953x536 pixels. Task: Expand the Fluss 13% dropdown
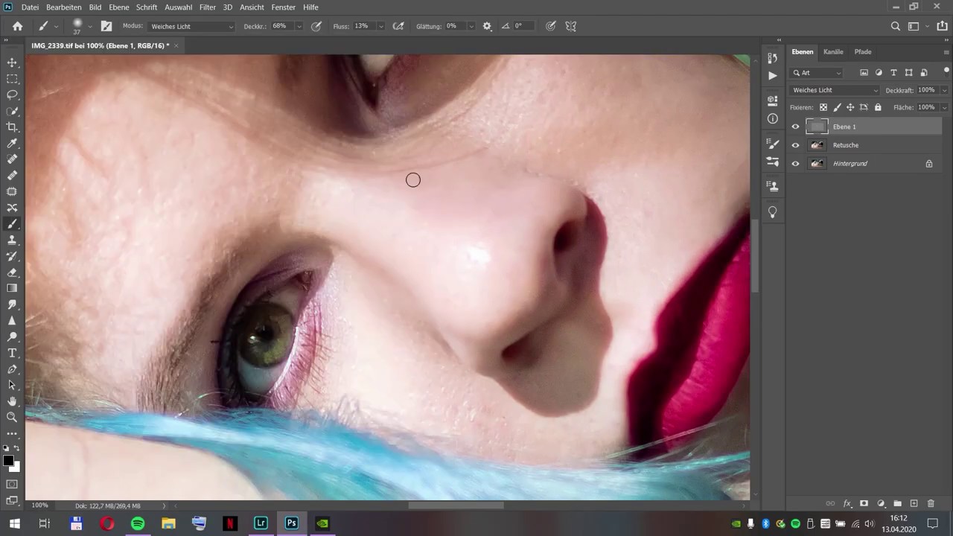click(x=381, y=26)
